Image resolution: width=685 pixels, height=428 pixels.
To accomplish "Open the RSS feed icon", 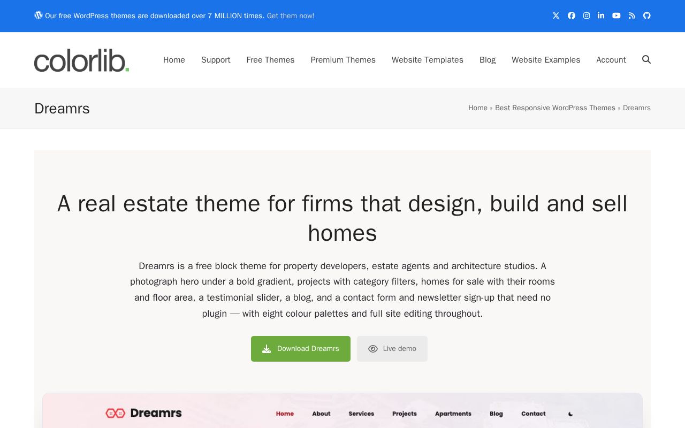I will [632, 16].
